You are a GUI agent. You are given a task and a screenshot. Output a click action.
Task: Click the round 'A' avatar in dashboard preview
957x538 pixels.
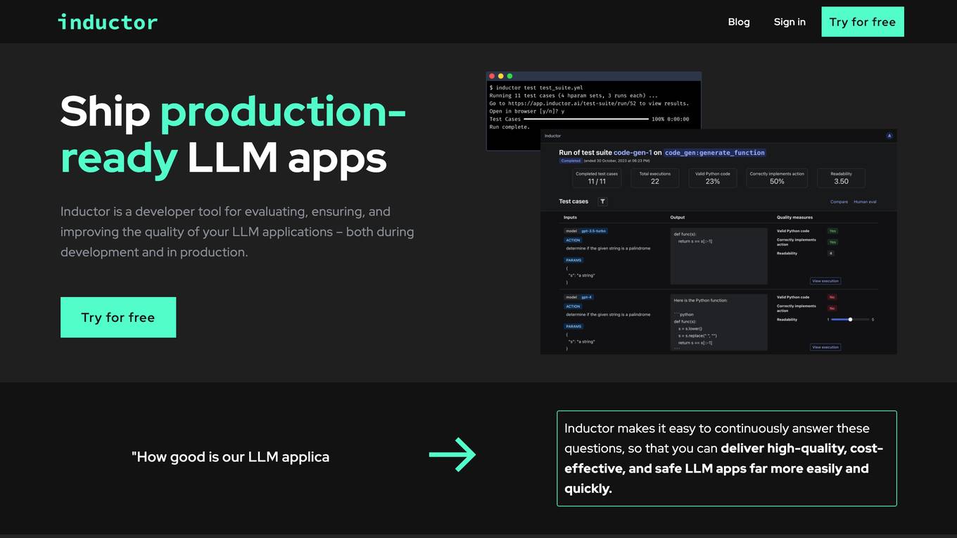coord(889,136)
